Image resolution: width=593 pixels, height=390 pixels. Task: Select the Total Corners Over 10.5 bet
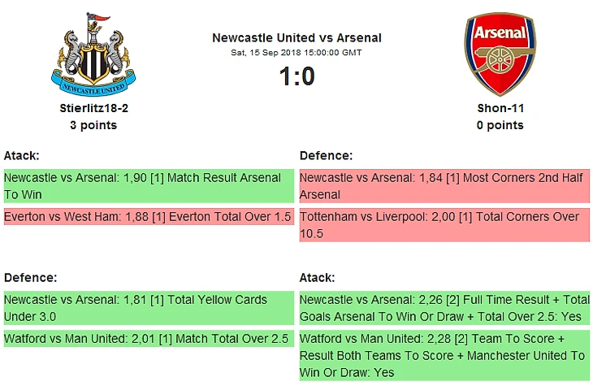[x=444, y=225]
